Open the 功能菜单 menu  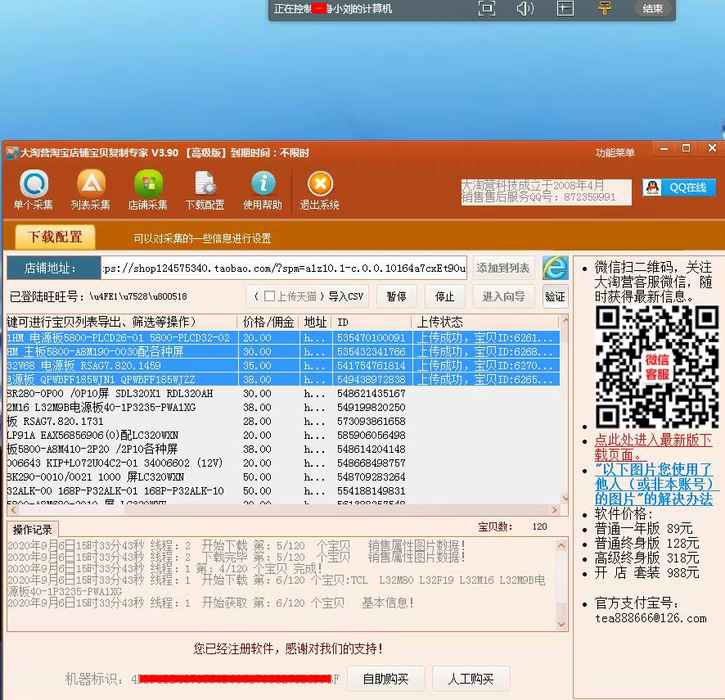[x=615, y=152]
